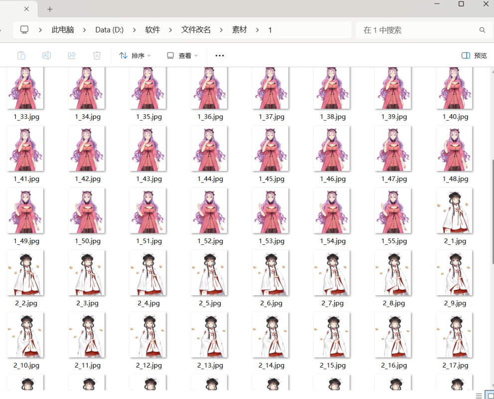Select thumbnail 1_42.jpg
Image resolution: width=494 pixels, height=399 pixels.
87,149
